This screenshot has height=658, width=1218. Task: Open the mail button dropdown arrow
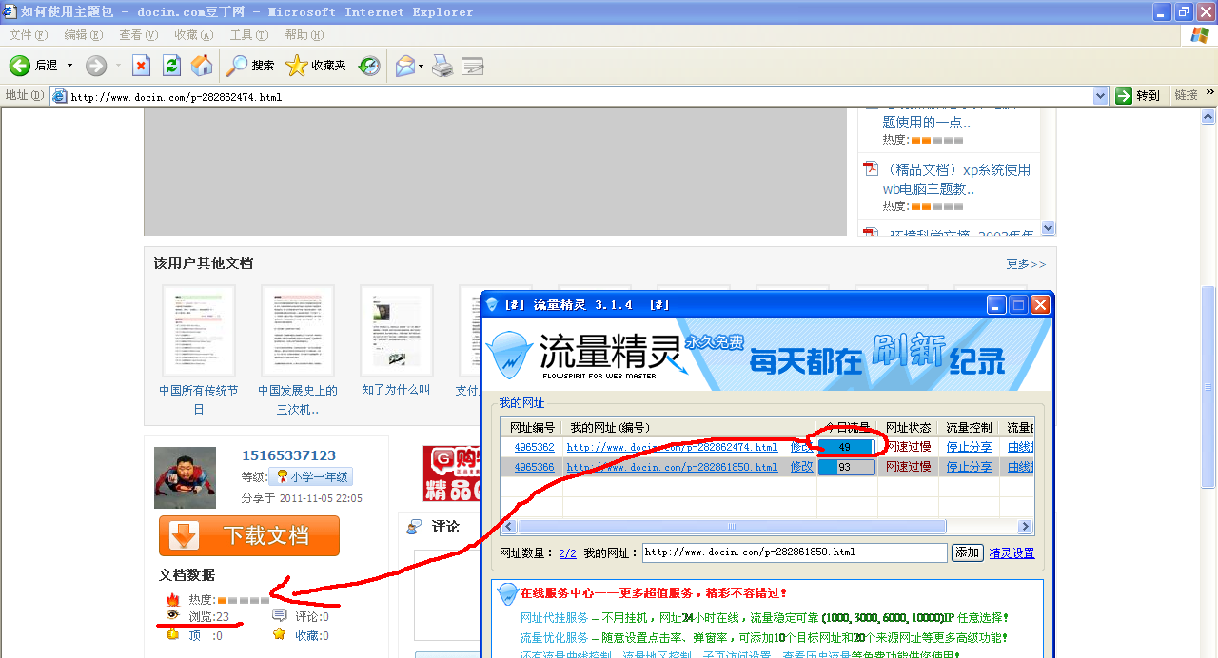click(x=421, y=66)
